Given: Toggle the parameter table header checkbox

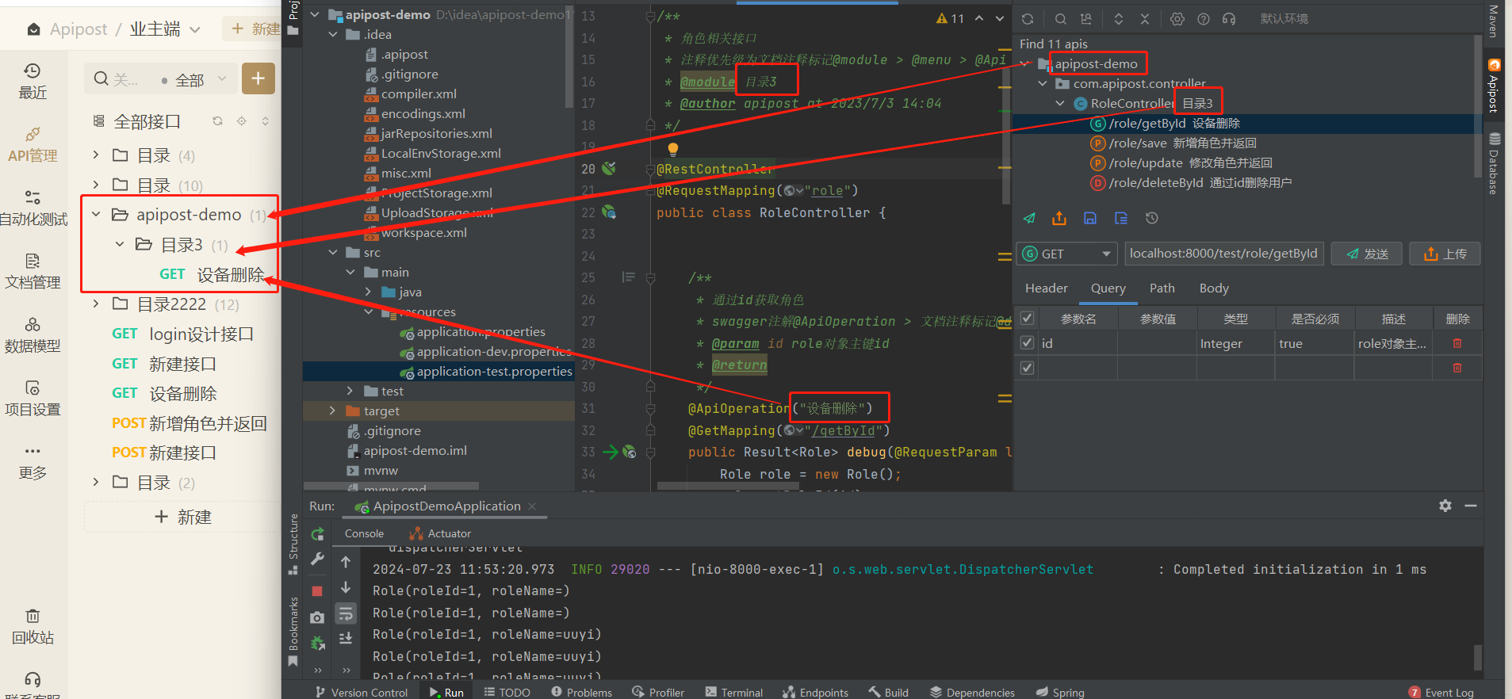Looking at the screenshot, I should (1027, 319).
